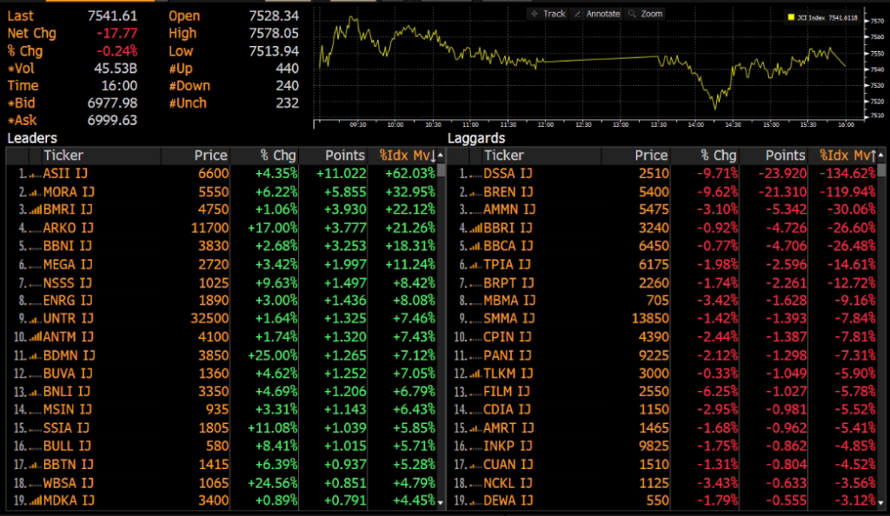Image resolution: width=890 pixels, height=516 pixels.
Task: Click the yellow JCI Index legend swatch
Action: [790, 17]
